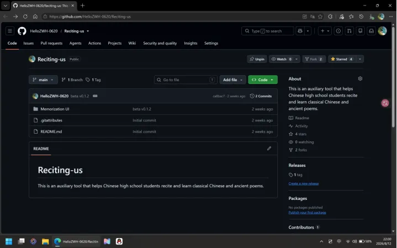This screenshot has height=248, width=397.
Task: Open the Copilot chat icon in header
Action: [x=300, y=31]
